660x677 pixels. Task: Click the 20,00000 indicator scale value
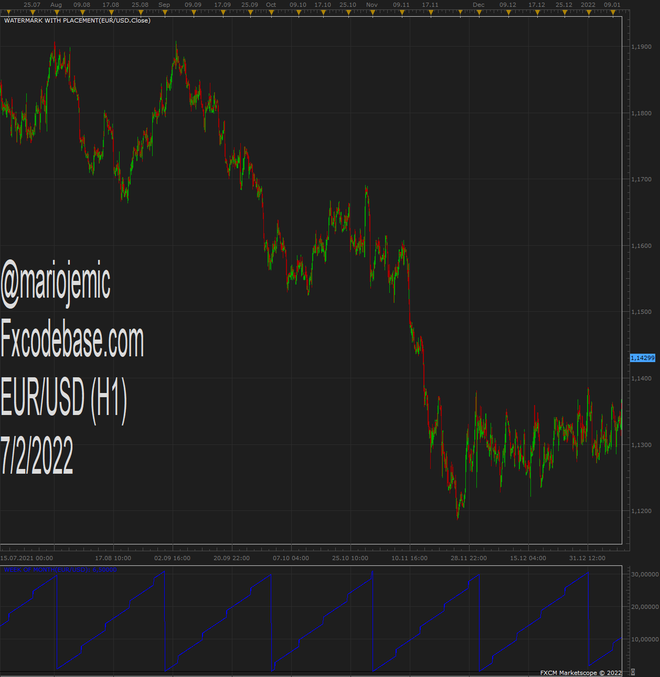tap(645, 607)
